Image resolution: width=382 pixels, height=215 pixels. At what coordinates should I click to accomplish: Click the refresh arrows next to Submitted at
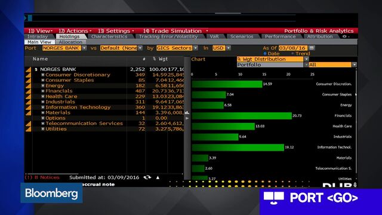tap(147, 177)
